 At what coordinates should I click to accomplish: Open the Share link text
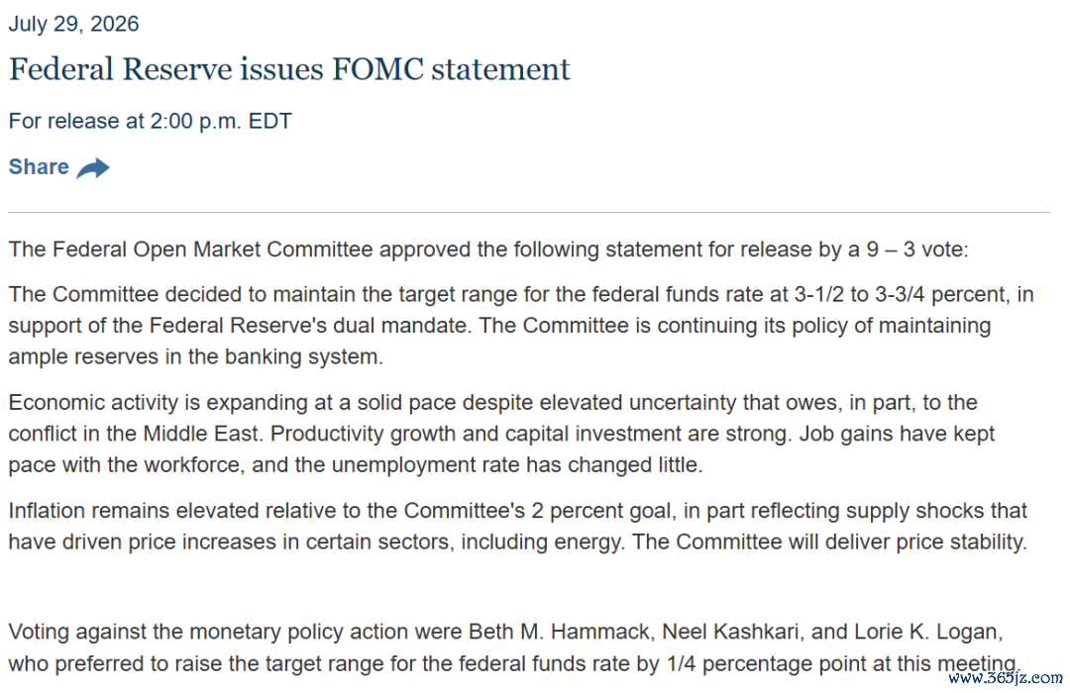[39, 167]
